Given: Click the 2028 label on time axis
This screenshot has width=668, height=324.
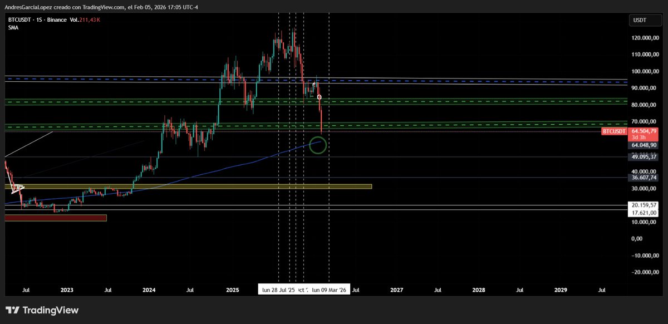Looking at the screenshot, I should tap(478, 290).
